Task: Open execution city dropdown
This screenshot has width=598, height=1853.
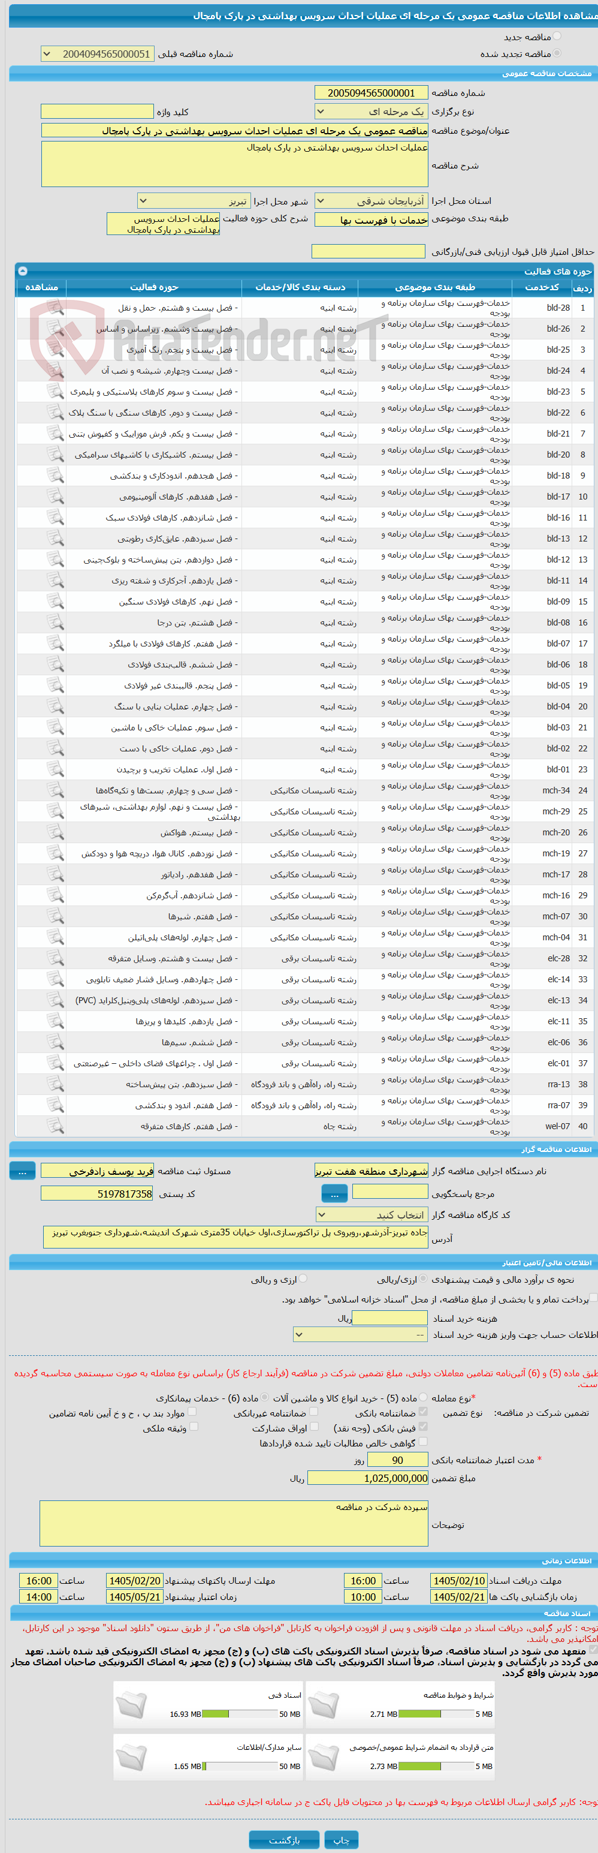Action: click(194, 201)
